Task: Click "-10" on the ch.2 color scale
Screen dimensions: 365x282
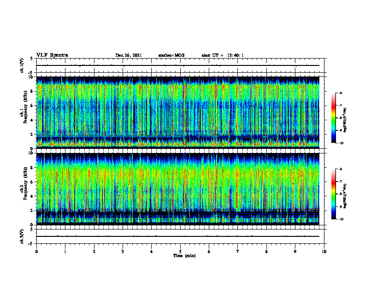Action: [x=341, y=219]
